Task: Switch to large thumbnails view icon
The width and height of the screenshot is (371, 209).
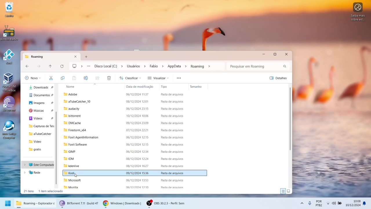Action: [x=288, y=191]
